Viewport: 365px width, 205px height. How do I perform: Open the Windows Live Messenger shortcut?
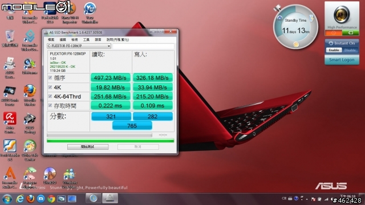click(x=70, y=178)
